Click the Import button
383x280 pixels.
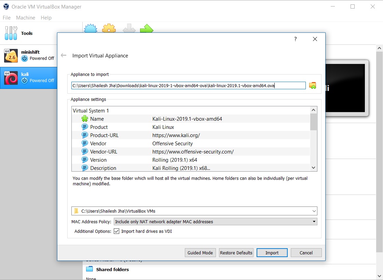(272, 253)
